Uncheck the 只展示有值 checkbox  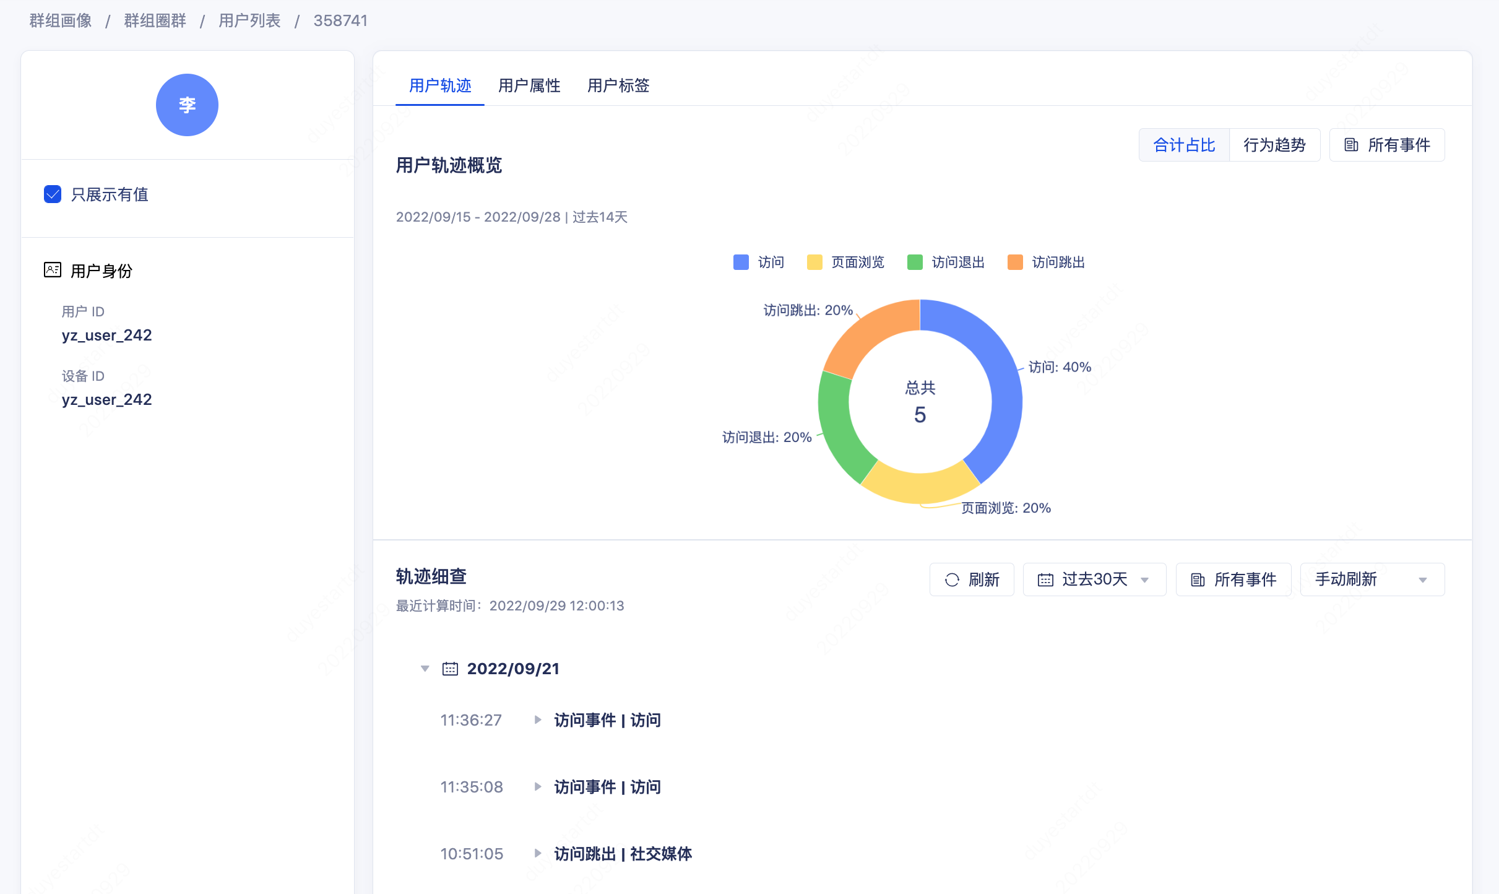tap(53, 194)
